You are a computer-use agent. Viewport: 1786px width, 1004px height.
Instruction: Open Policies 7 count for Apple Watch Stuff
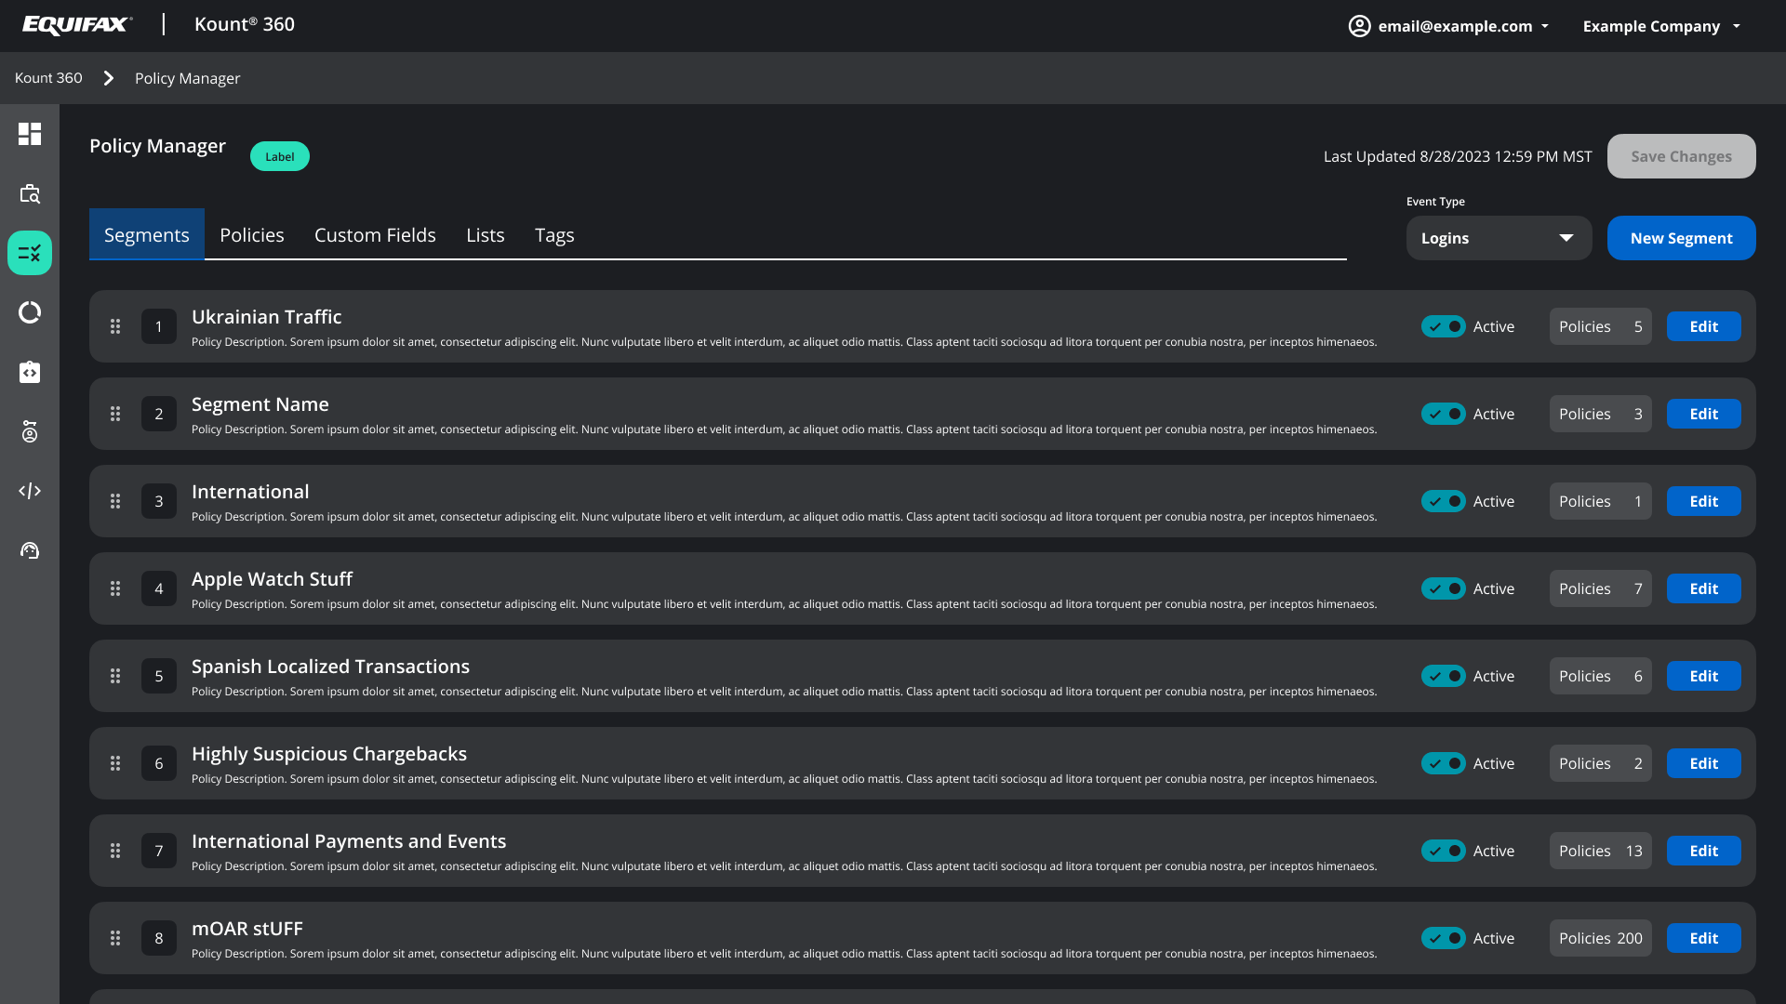(1600, 588)
